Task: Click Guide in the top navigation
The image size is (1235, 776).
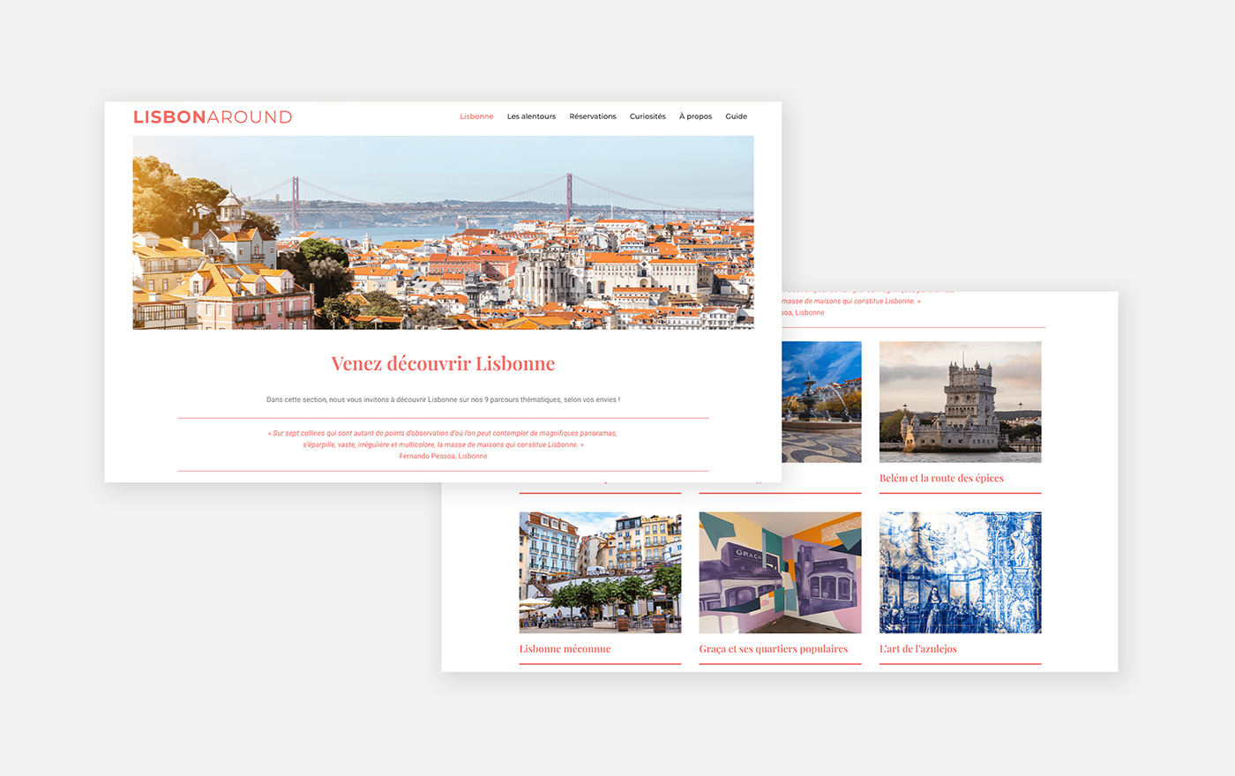Action: [x=736, y=116]
